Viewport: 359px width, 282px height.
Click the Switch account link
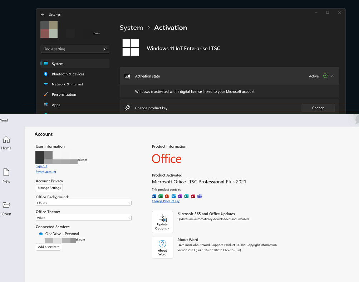pos(46,172)
